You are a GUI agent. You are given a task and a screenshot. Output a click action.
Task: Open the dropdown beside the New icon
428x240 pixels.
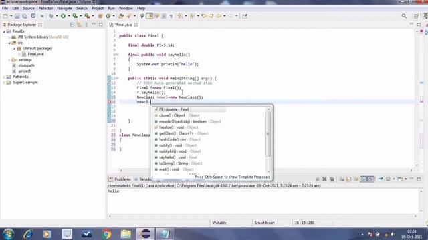11,16
